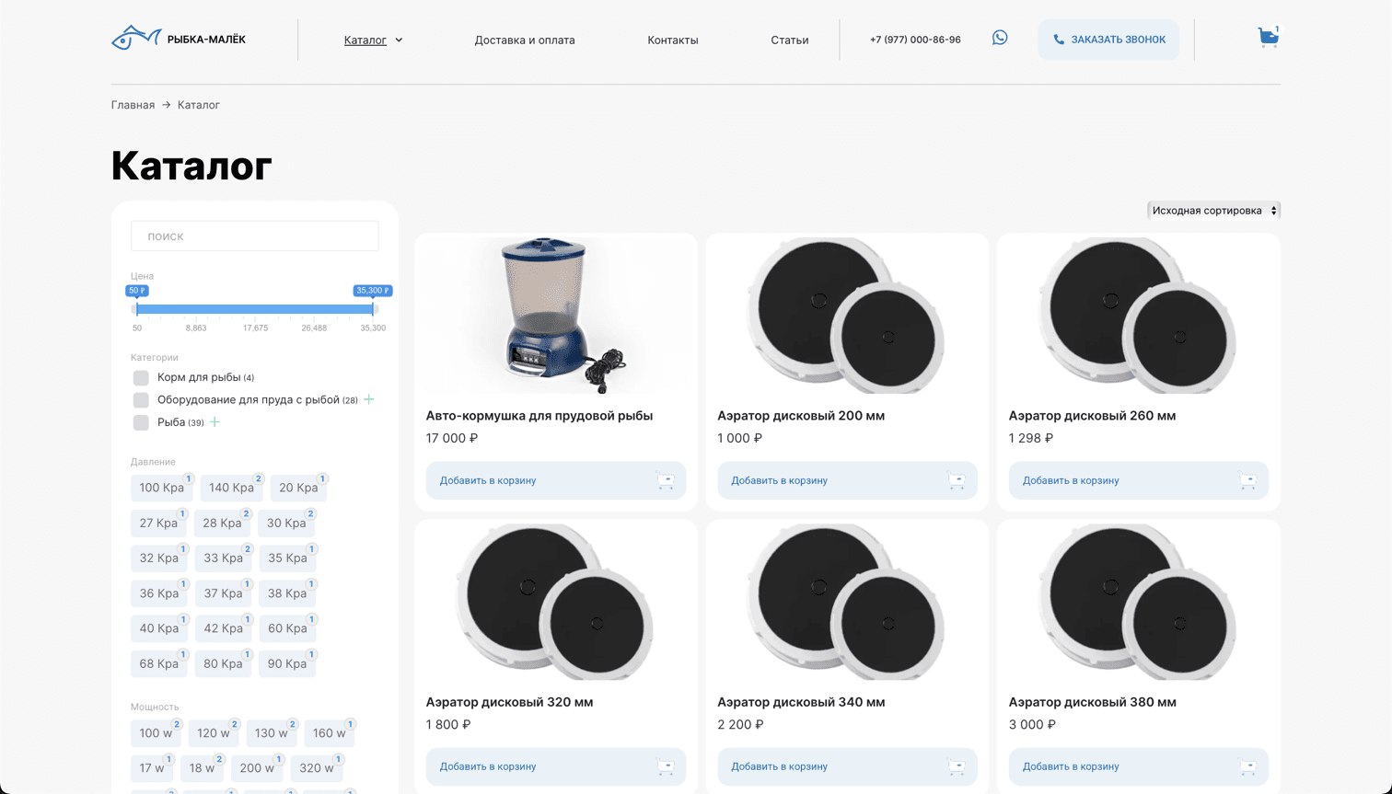Open the Контакты page

(x=673, y=40)
